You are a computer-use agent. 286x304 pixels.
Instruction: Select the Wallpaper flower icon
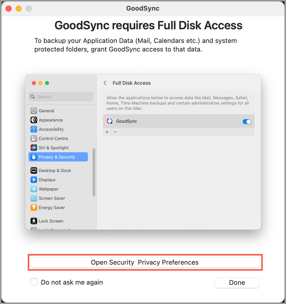[34, 189]
